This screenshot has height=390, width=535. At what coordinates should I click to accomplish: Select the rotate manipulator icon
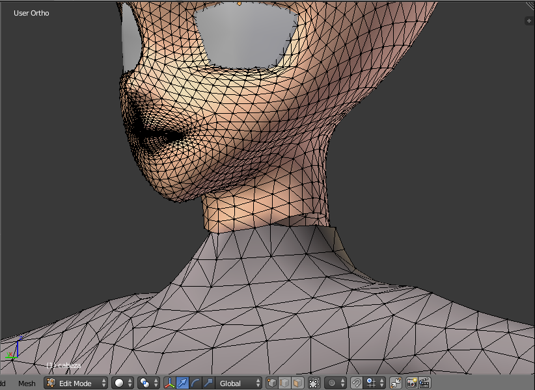[195, 383]
